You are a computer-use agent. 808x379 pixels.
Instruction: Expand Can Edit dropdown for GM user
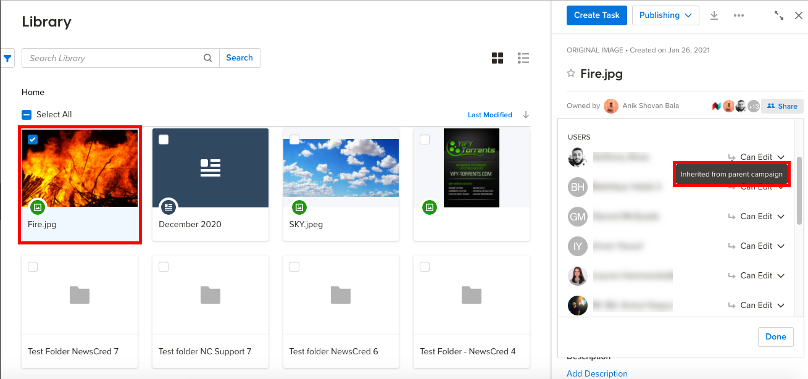point(781,217)
